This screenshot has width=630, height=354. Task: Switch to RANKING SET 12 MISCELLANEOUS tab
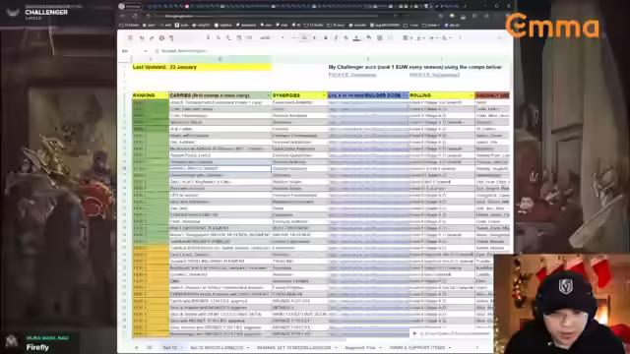[x=296, y=347]
